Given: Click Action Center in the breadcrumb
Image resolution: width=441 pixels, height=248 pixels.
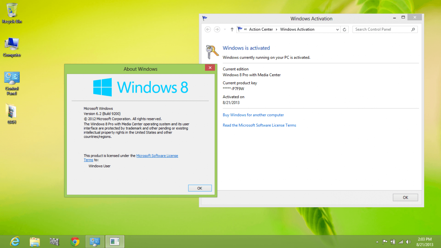Looking at the screenshot, I should coord(261,29).
